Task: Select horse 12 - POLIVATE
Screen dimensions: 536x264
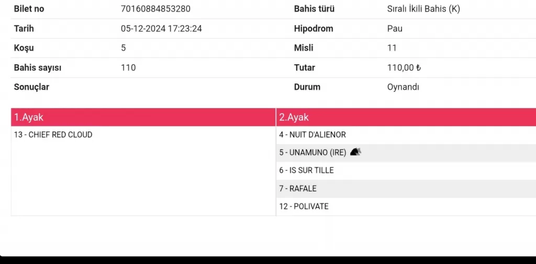Action: click(304, 207)
